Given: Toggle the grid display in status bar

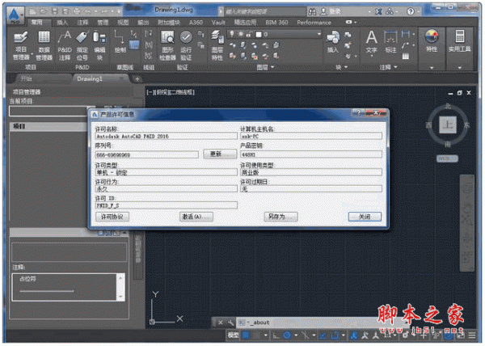Looking at the screenshot, I should (246, 335).
